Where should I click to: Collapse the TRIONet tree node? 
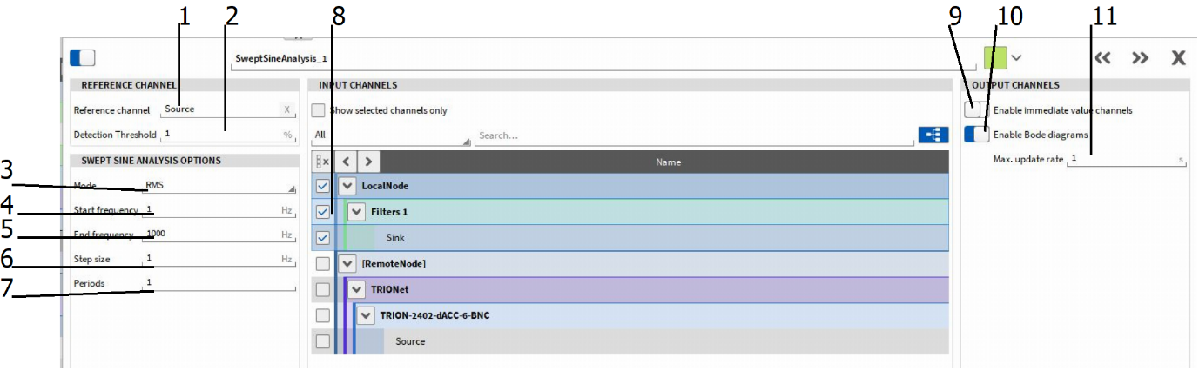click(357, 289)
